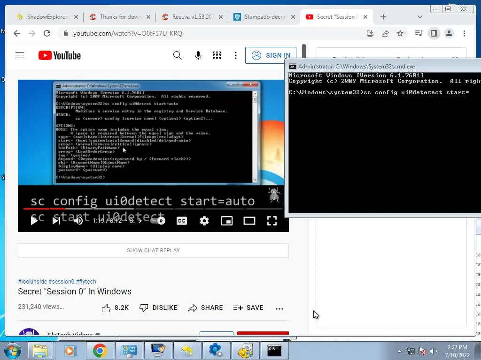The width and height of the screenshot is (481, 360).
Task: Like the video with 8.2K
Action: pos(115,307)
